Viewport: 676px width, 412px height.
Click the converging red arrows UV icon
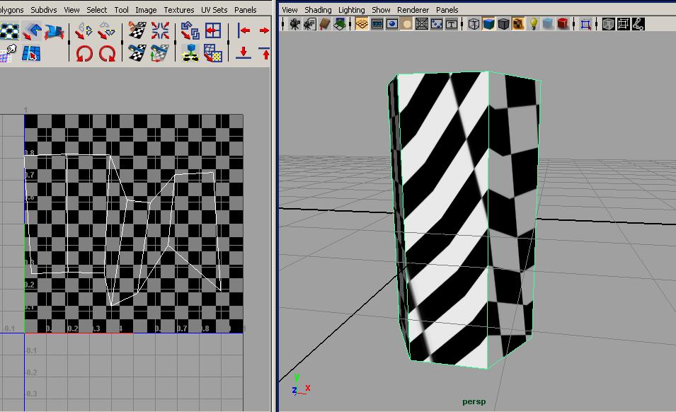160,31
